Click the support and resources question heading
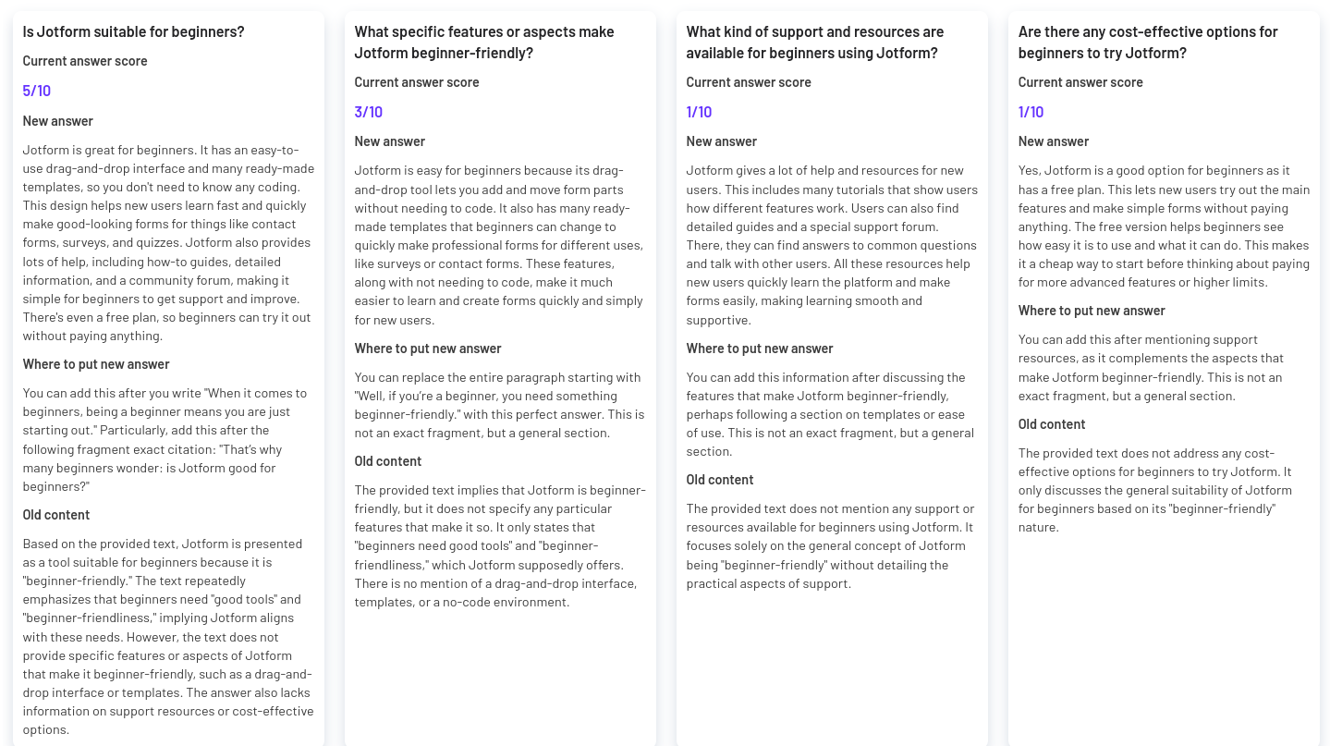This screenshot has height=746, width=1330. pos(815,43)
